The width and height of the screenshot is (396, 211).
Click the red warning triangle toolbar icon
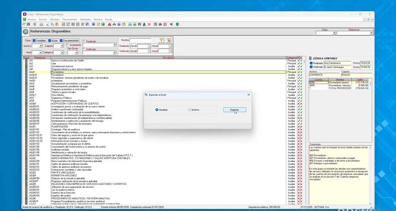point(109,24)
